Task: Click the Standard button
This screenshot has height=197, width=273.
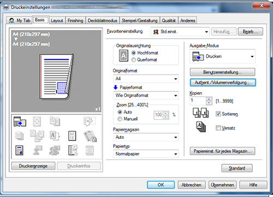Action: pos(237,168)
